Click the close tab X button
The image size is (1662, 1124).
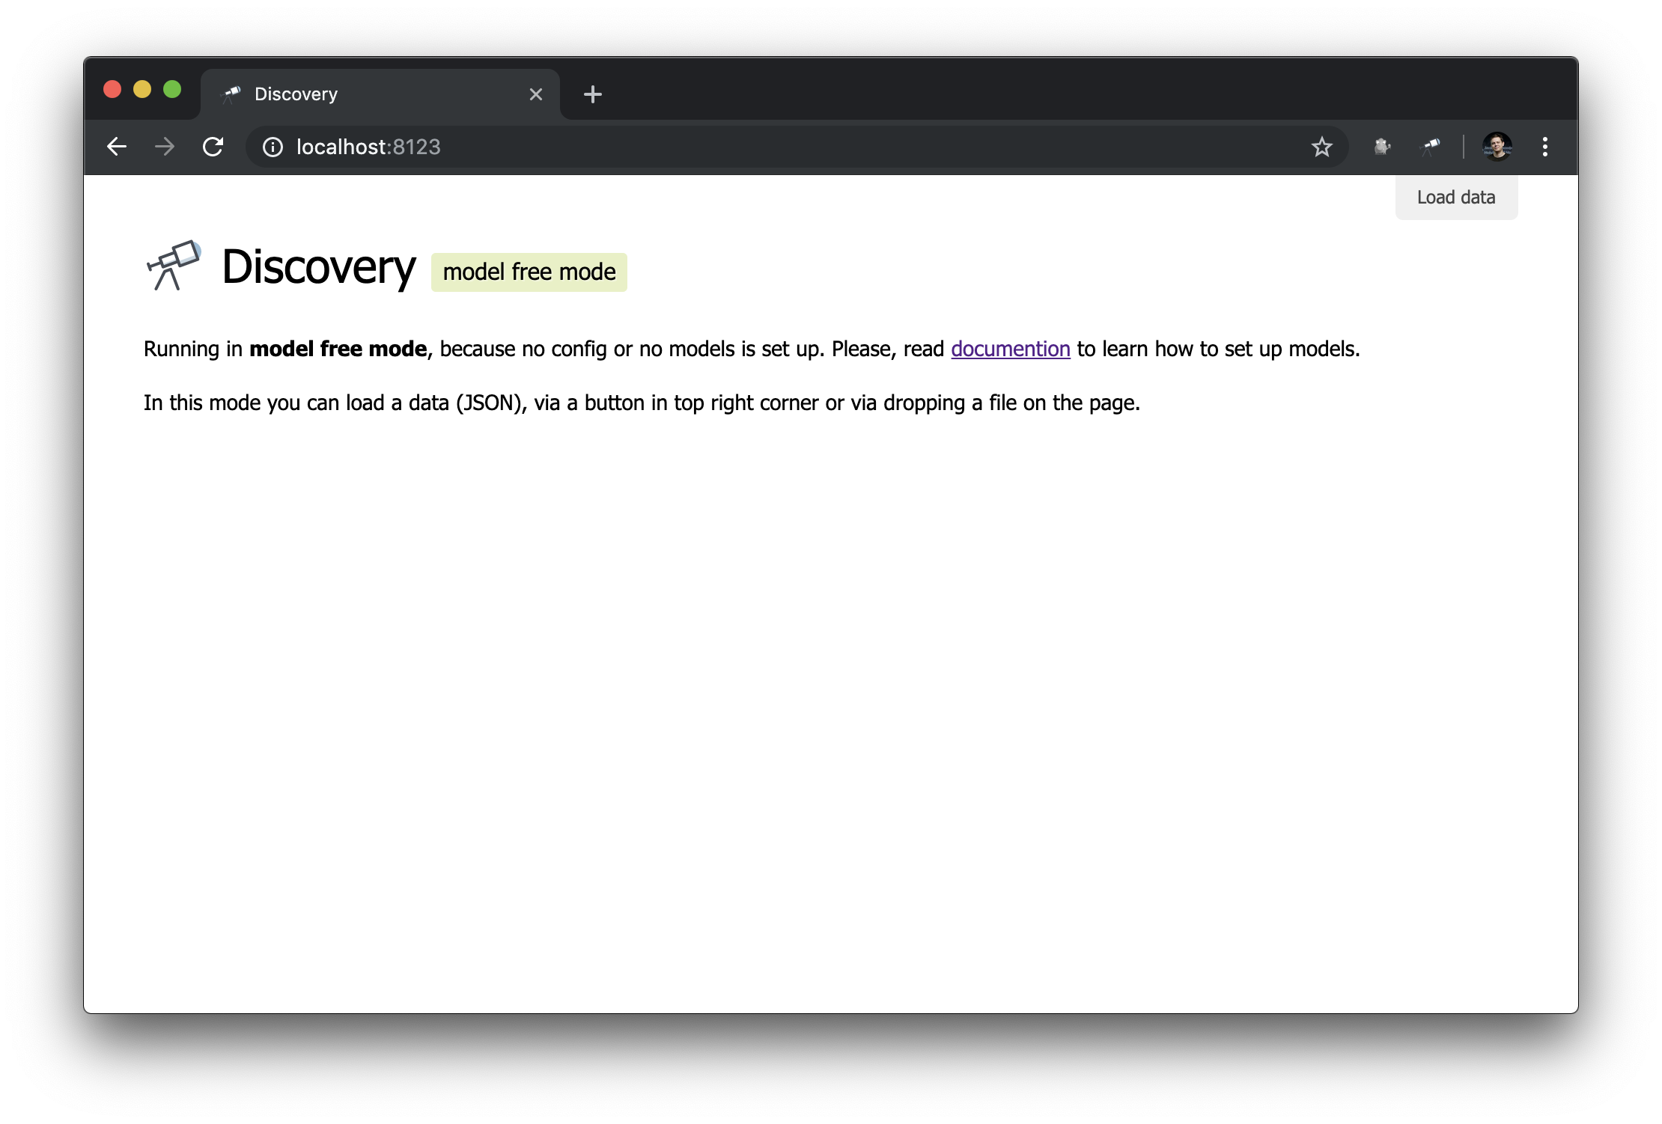pos(535,94)
